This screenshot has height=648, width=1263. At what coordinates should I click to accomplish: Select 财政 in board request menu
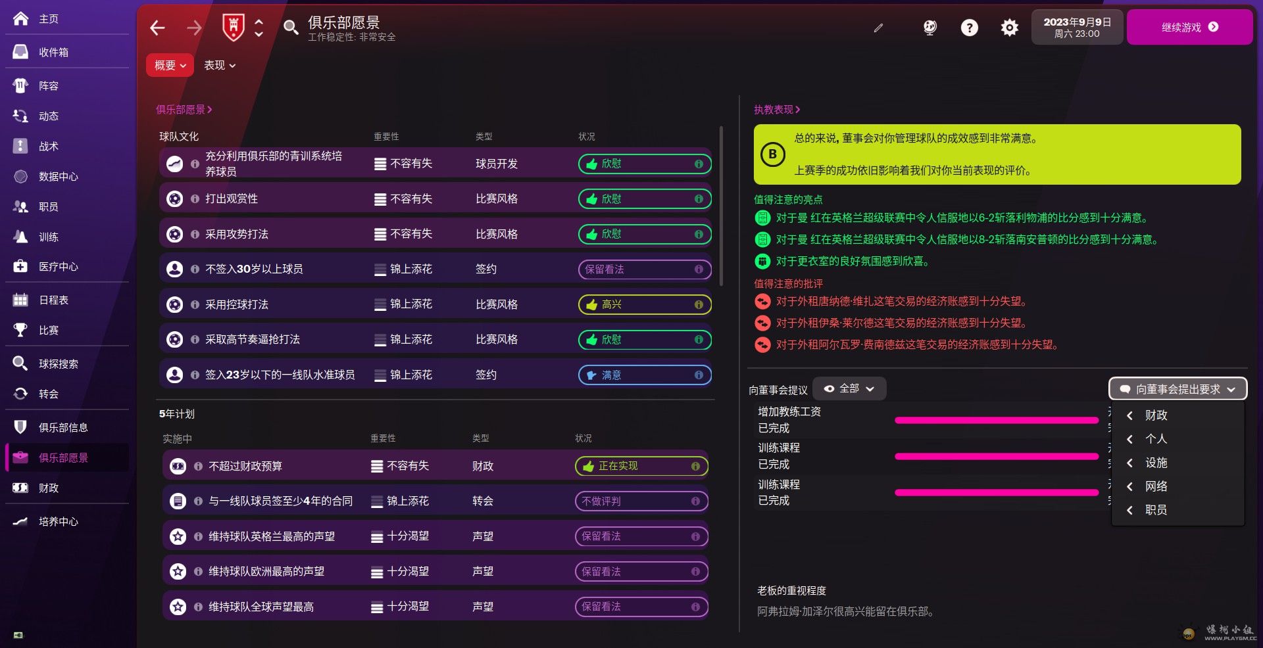[x=1156, y=415]
